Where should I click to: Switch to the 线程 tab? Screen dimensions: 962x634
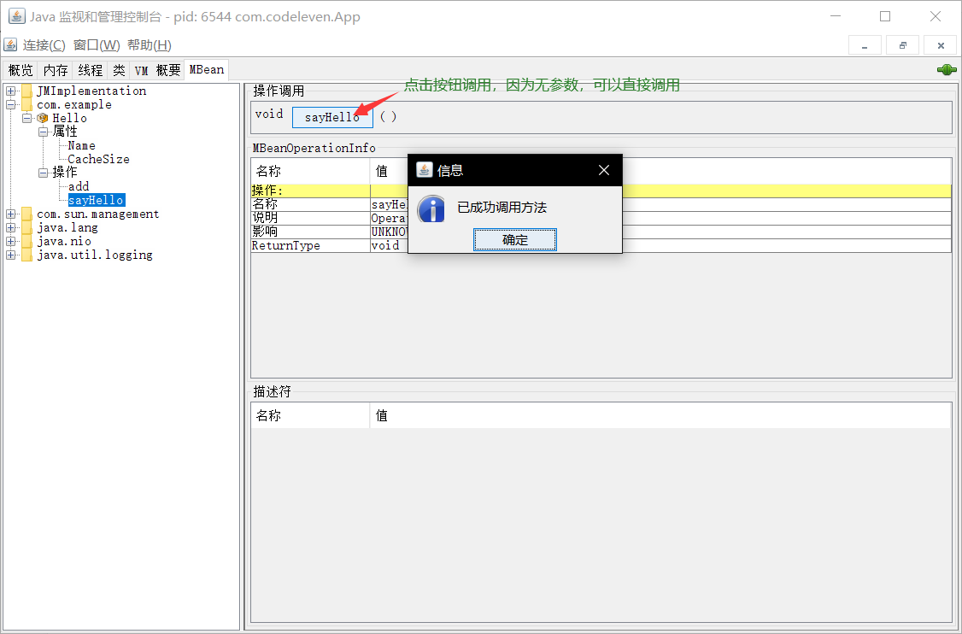pos(91,70)
